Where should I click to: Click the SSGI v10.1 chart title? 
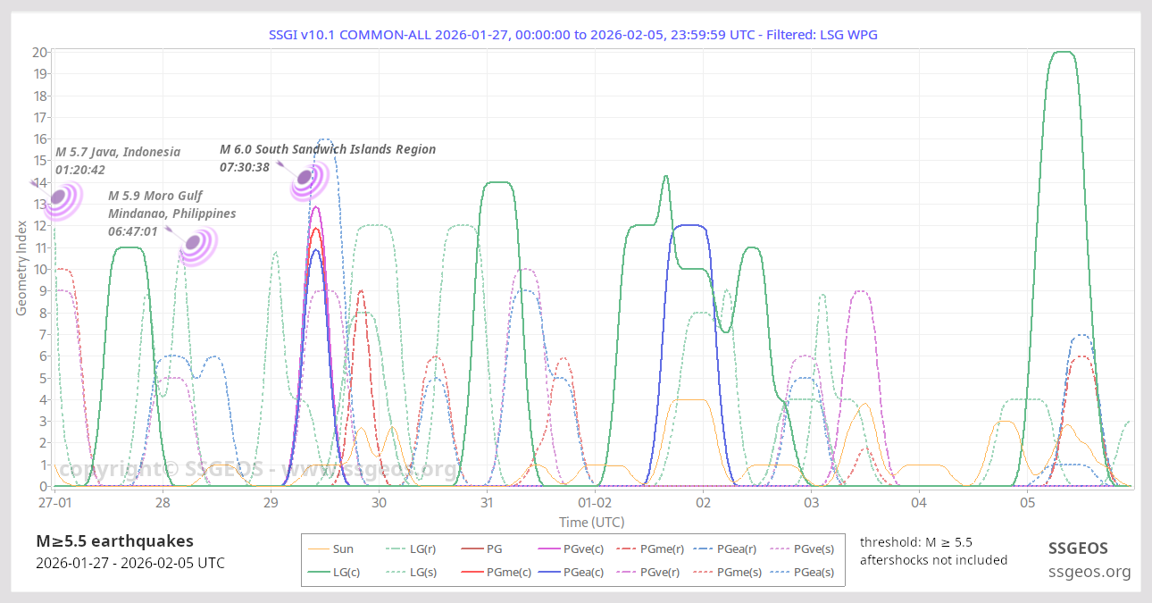[579, 35]
